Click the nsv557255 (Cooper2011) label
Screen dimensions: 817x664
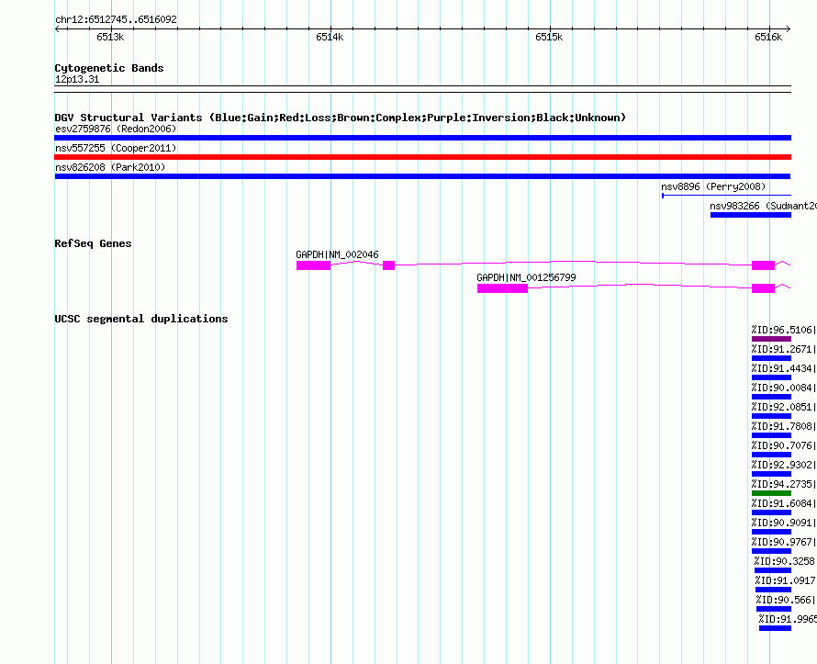116,148
